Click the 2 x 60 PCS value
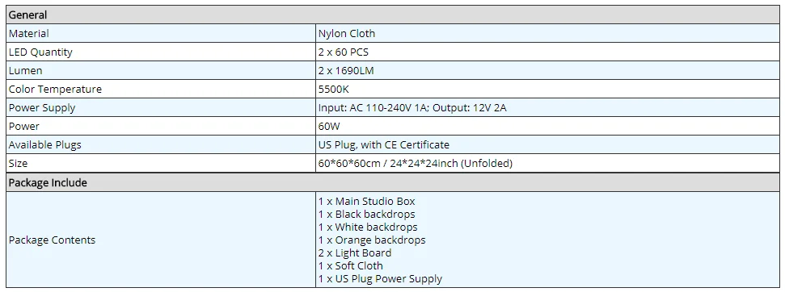785x292 pixels. (344, 52)
